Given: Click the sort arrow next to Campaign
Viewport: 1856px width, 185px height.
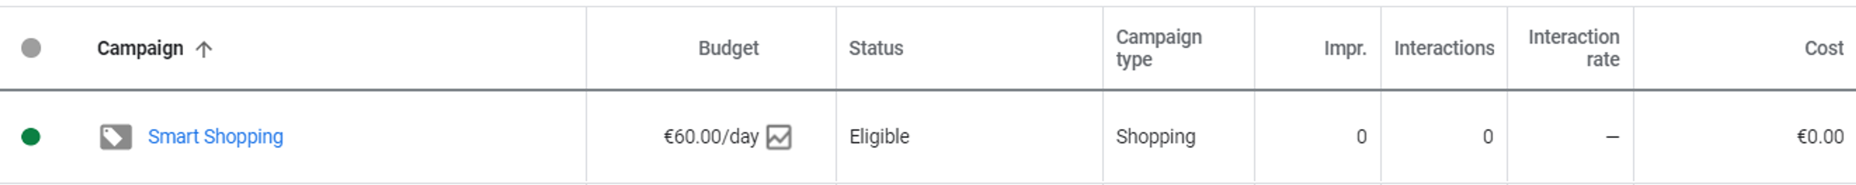Looking at the screenshot, I should (x=204, y=49).
